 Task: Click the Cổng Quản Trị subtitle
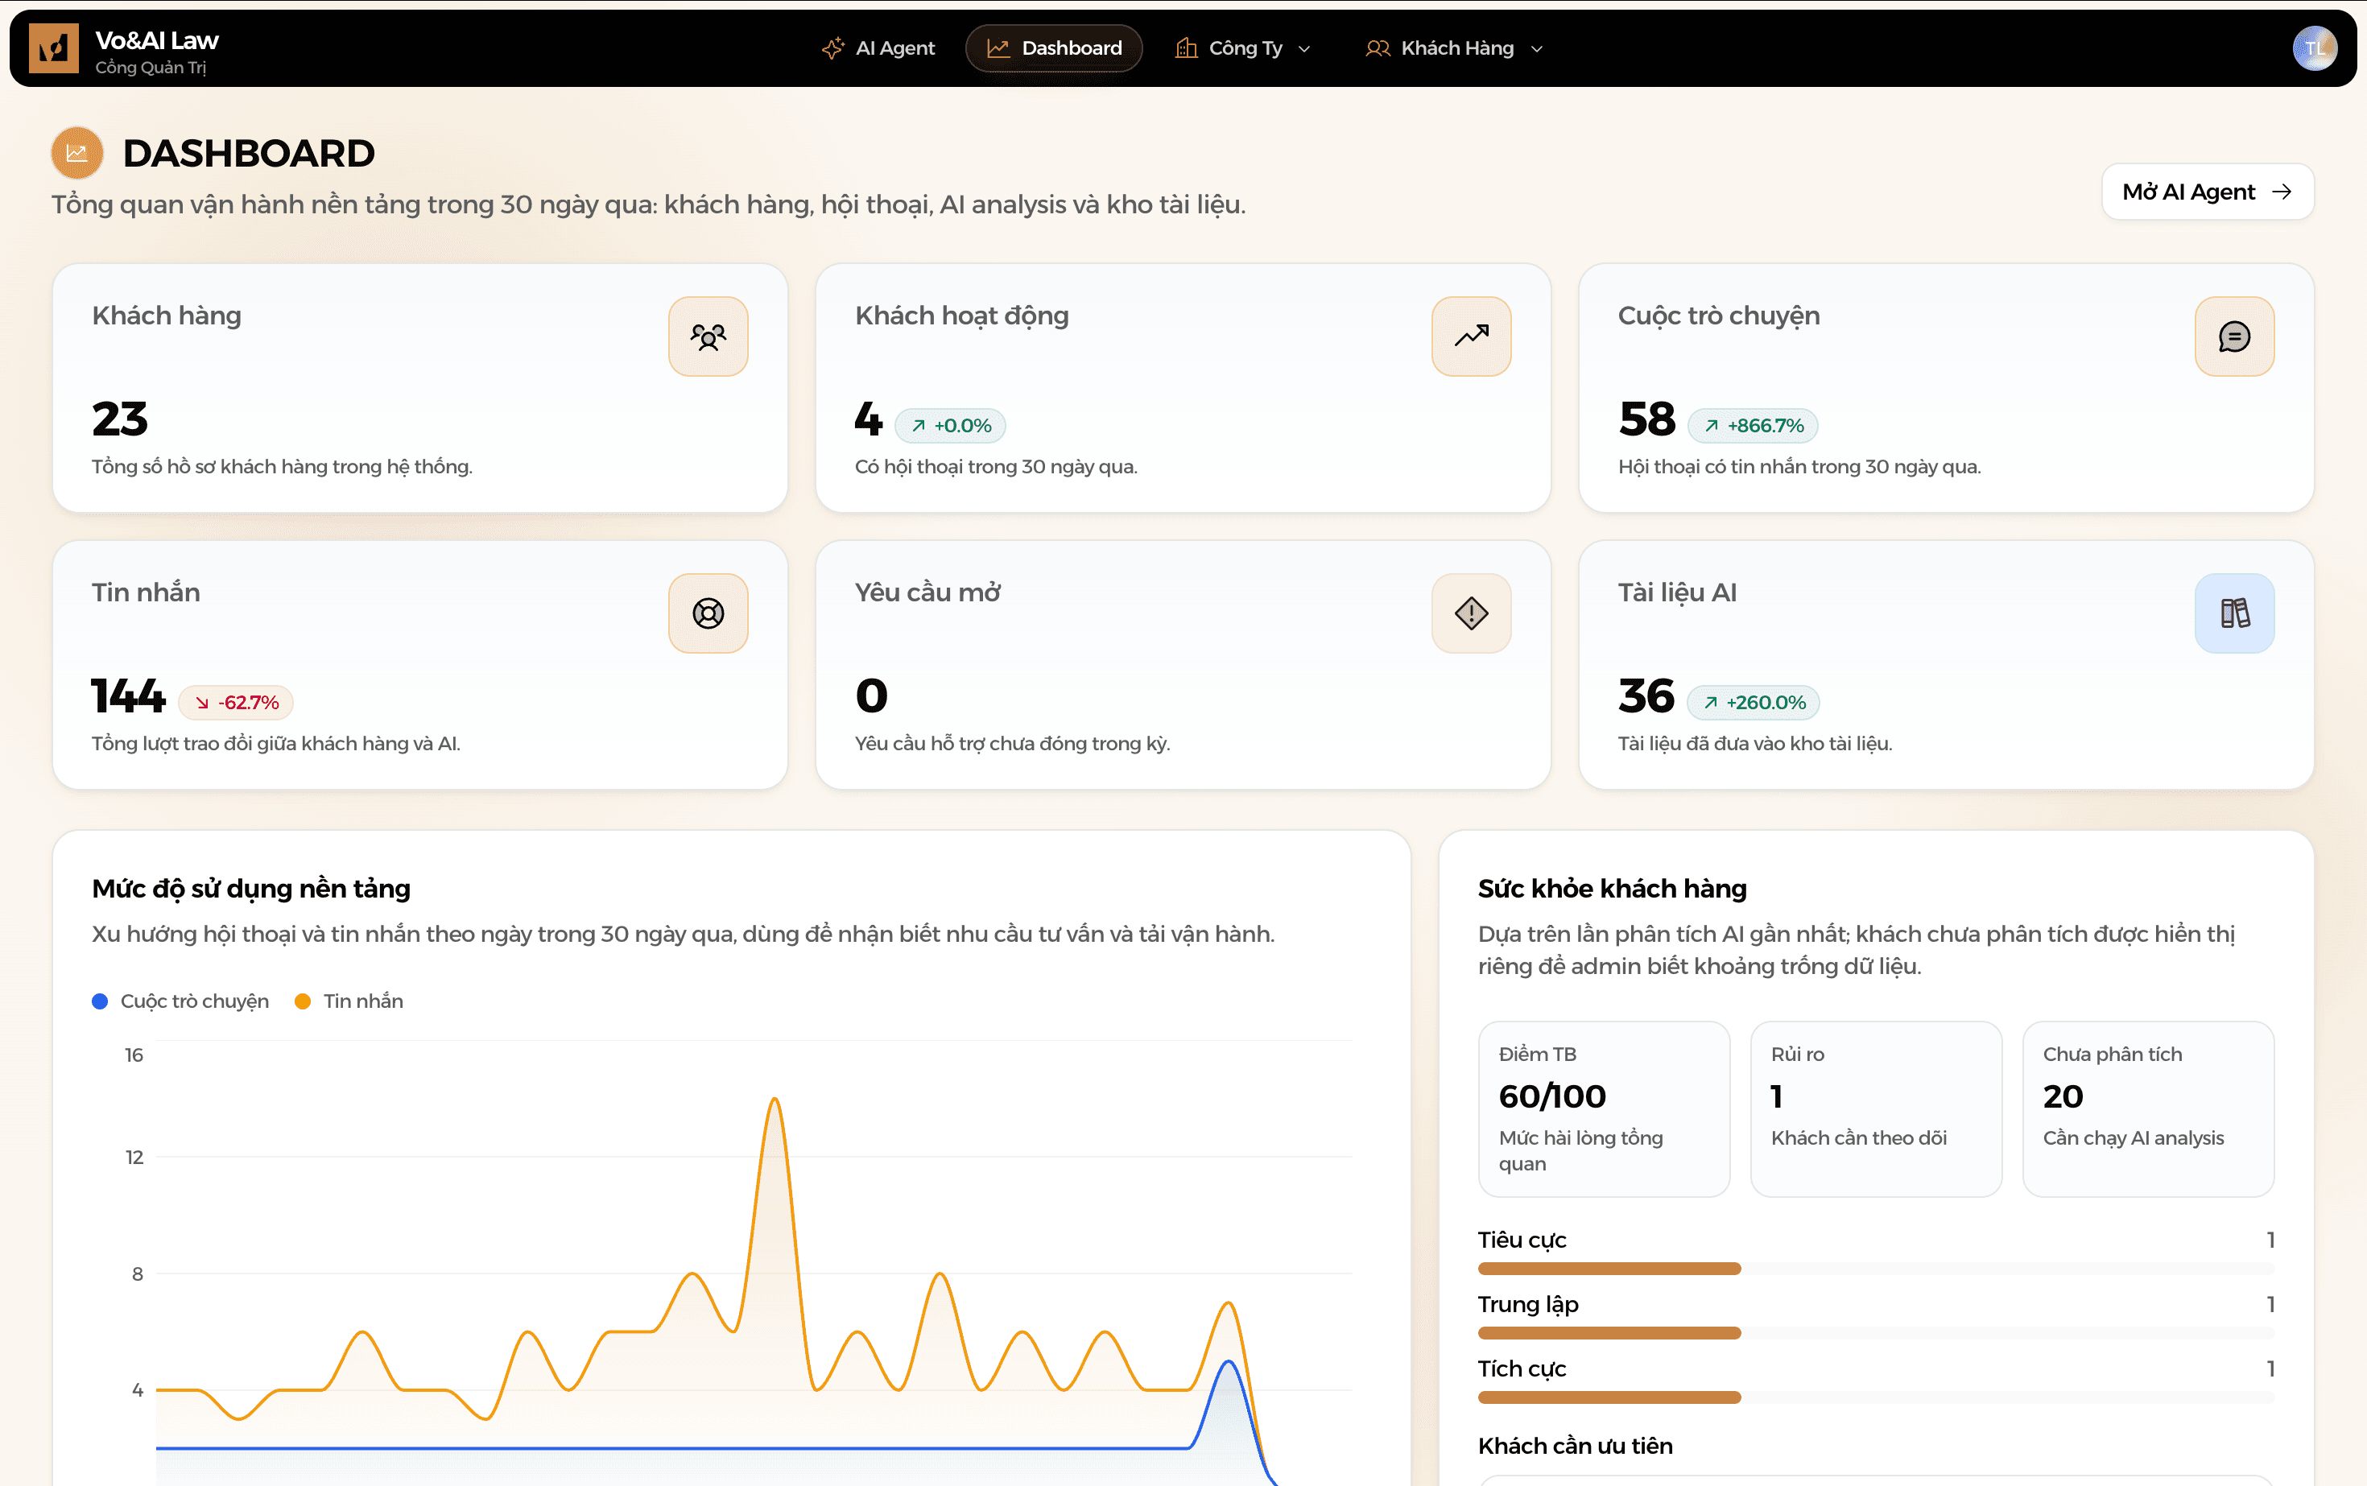[x=151, y=68]
